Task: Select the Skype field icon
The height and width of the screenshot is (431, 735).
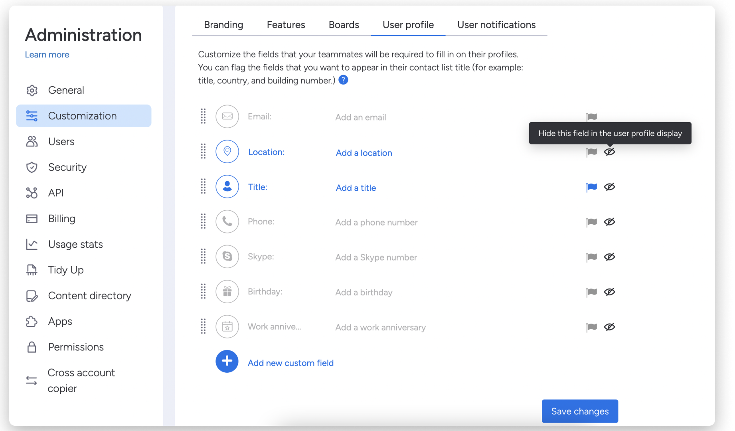Action: pos(227,257)
